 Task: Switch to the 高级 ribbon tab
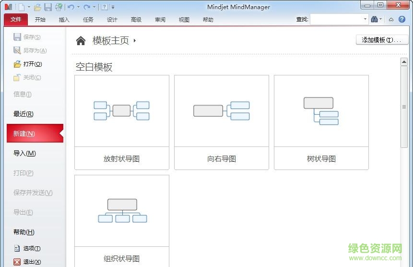[136, 20]
